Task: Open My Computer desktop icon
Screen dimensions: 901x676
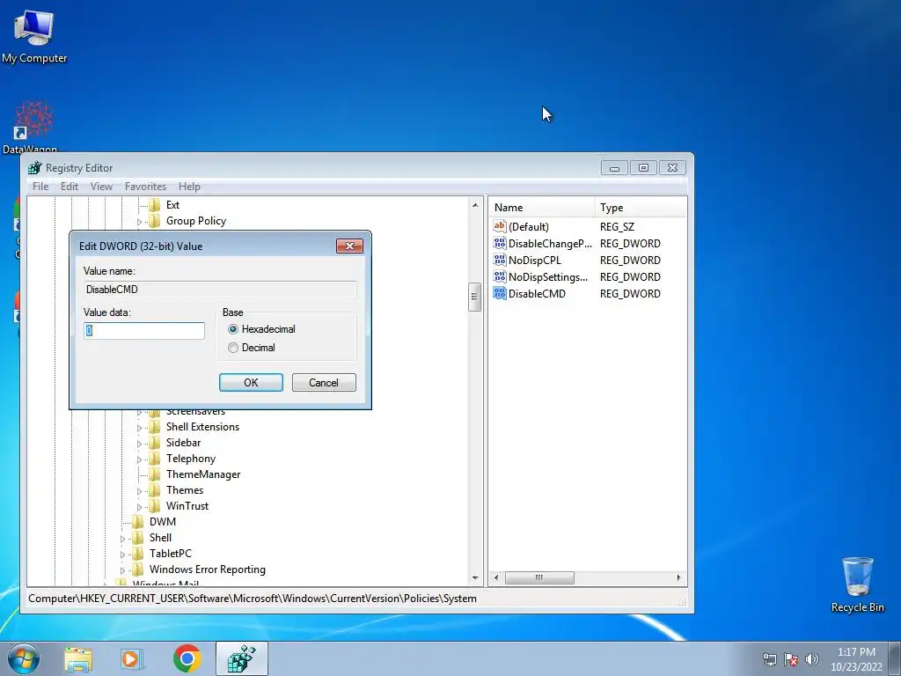Action: coord(34,35)
